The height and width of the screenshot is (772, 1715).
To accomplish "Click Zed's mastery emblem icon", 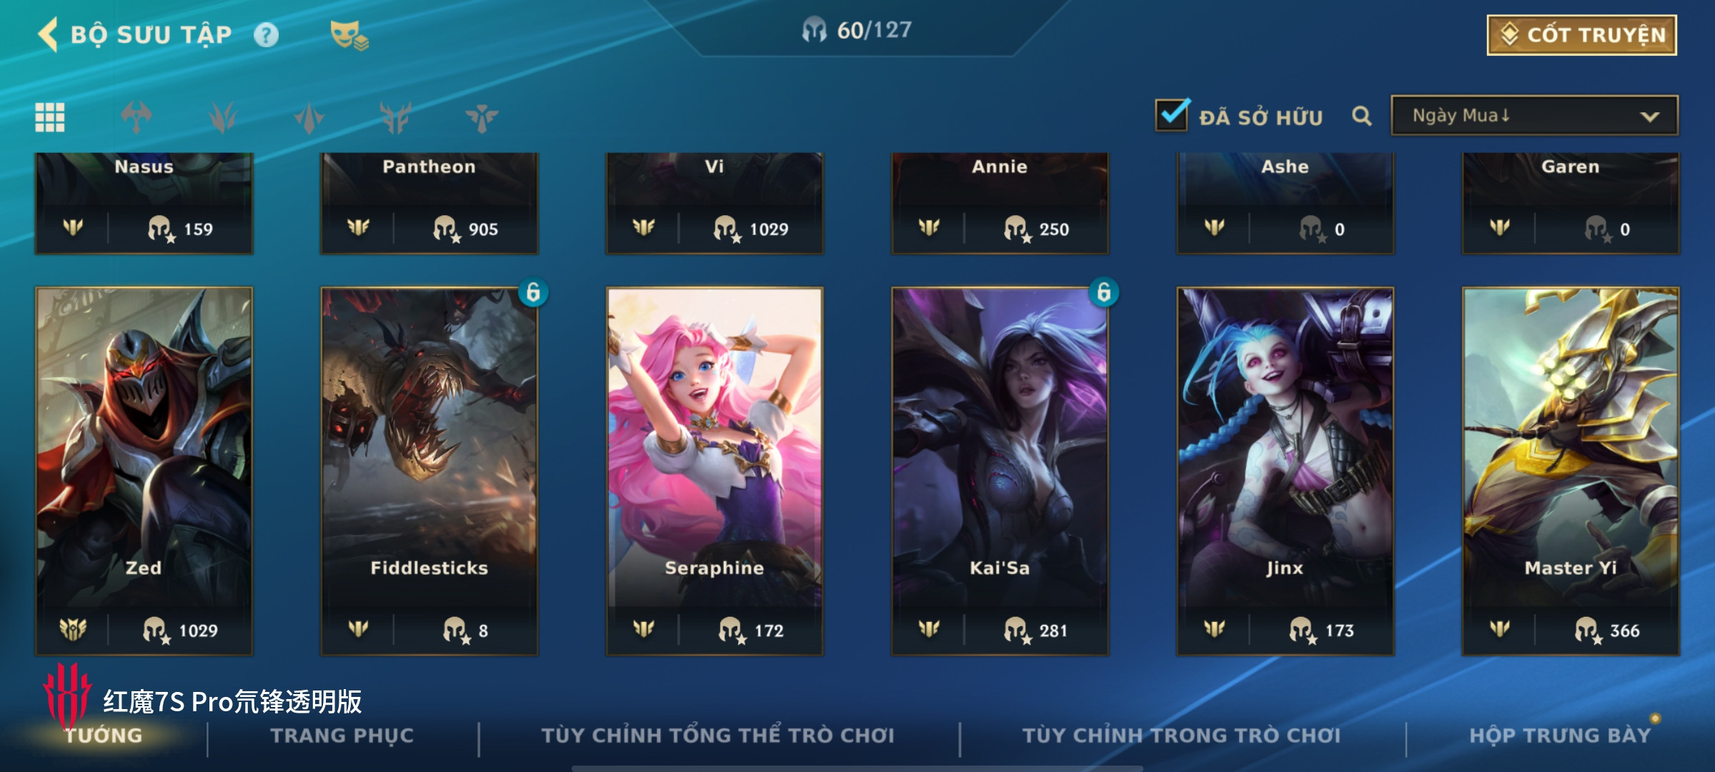I will pyautogui.click(x=73, y=629).
